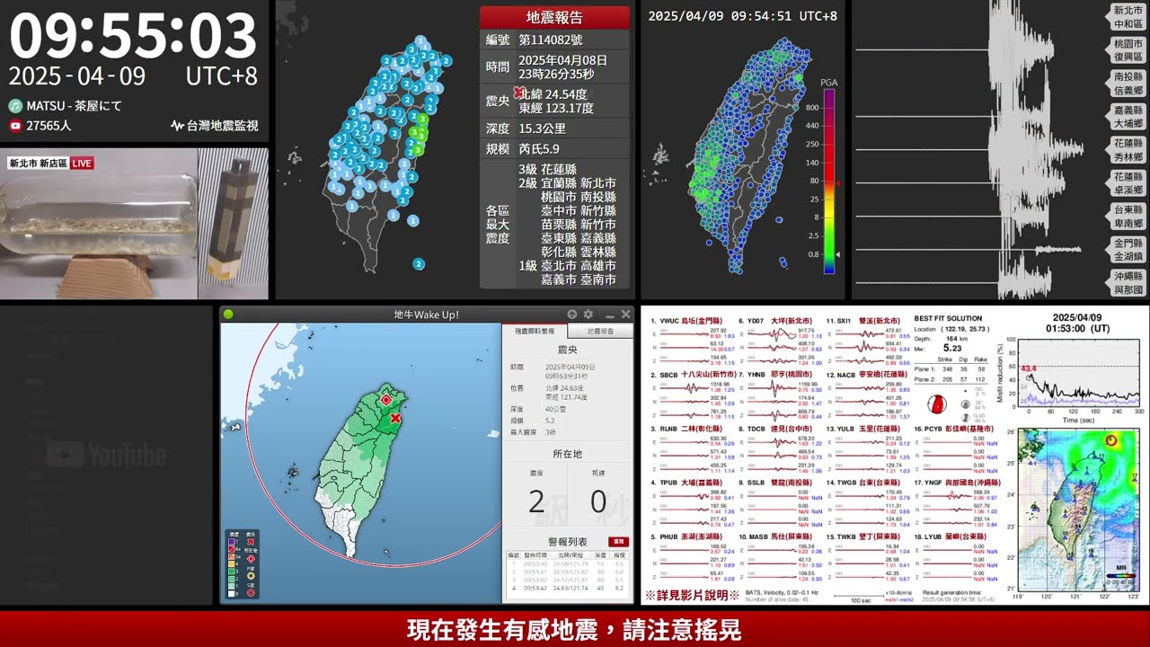Image resolution: width=1150 pixels, height=647 pixels.
Task: Click the misfit reduction time chart
Action: 1080,371
